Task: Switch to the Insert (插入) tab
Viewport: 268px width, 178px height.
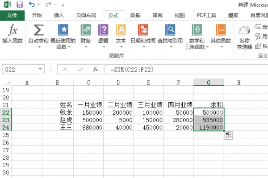Action: [x=59, y=15]
